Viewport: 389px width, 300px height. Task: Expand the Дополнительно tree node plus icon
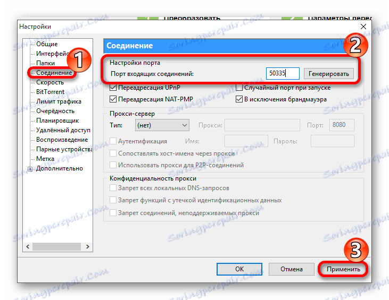(x=30, y=169)
